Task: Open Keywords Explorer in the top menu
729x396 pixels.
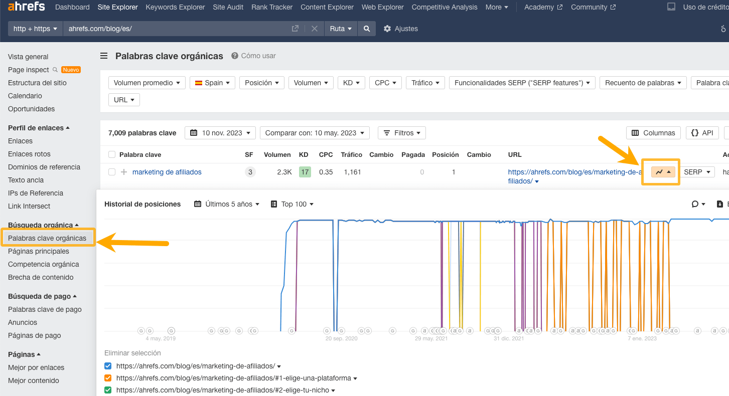Action: (175, 7)
